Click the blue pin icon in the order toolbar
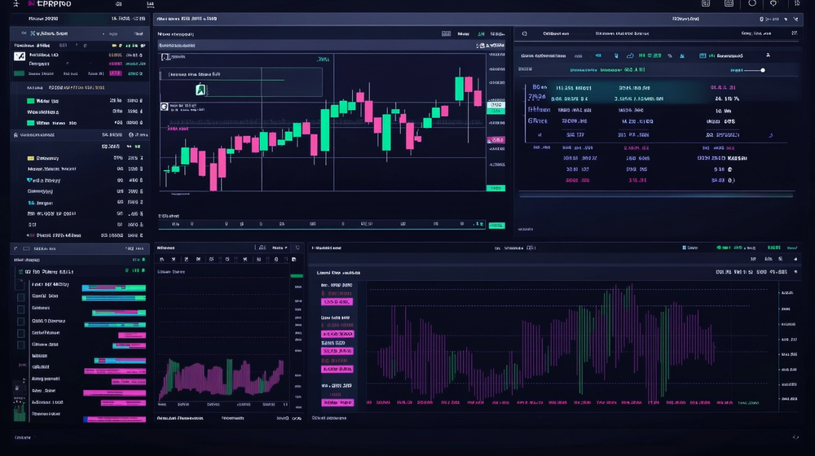The image size is (815, 456). click(x=616, y=55)
